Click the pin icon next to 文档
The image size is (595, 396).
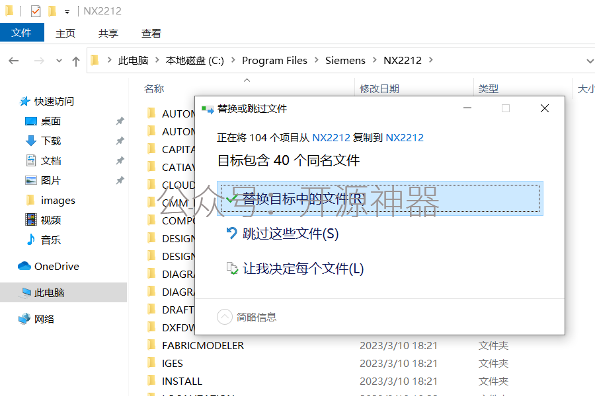click(120, 160)
